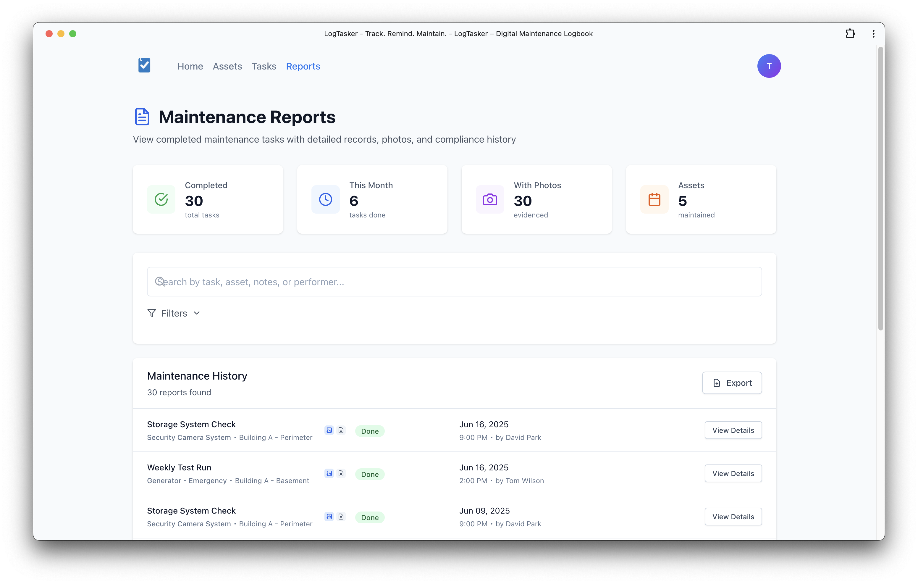Click the Assets calendar icon
Image resolution: width=918 pixels, height=584 pixels.
654,199
